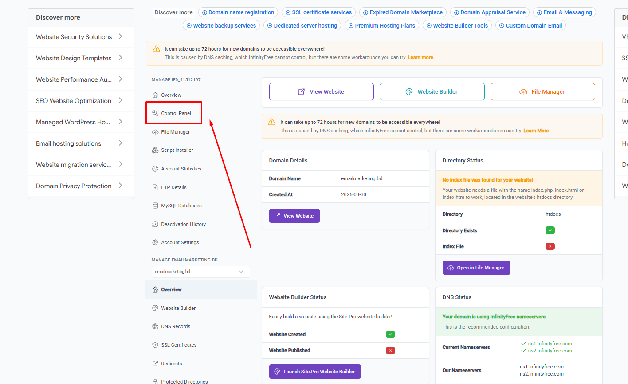Click the wrench icon beside Control Panel
This screenshot has height=384, width=628.
(155, 113)
